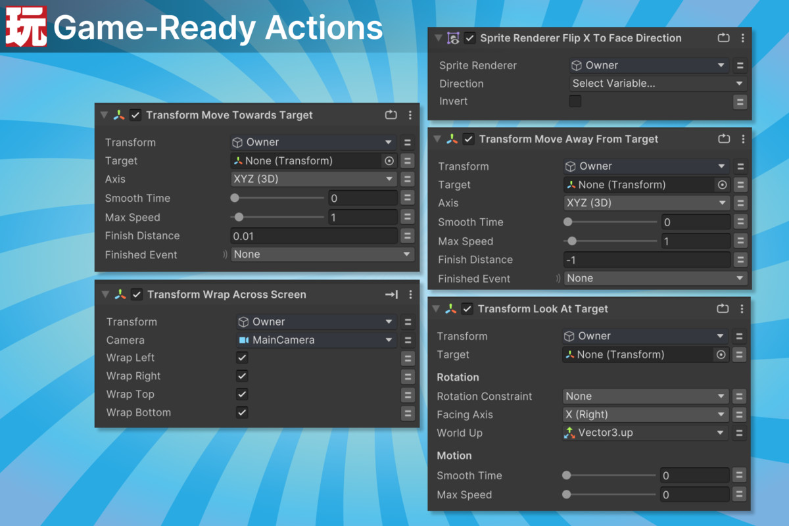789x526 pixels.
Task: Click loop icon on Transform Look At Target header
Action: coord(724,309)
